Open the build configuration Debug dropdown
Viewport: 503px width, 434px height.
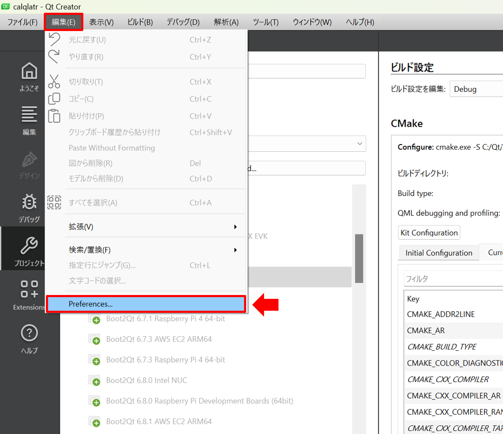point(476,89)
